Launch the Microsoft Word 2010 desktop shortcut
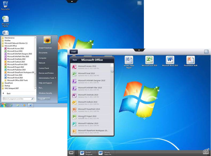The height and width of the screenshot is (156, 211). pyautogui.click(x=170, y=60)
